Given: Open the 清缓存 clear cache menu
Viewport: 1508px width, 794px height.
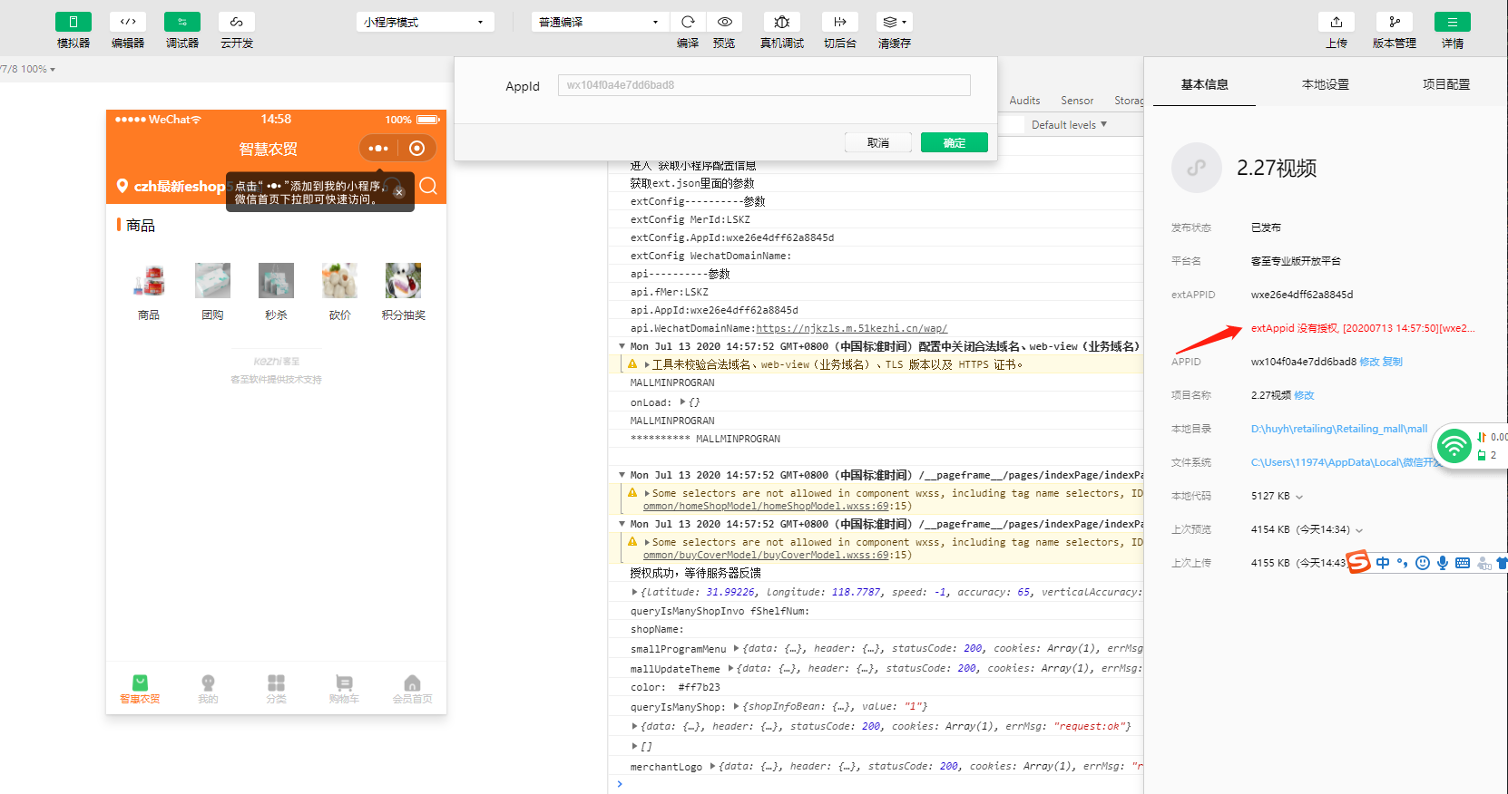Looking at the screenshot, I should pyautogui.click(x=895, y=22).
